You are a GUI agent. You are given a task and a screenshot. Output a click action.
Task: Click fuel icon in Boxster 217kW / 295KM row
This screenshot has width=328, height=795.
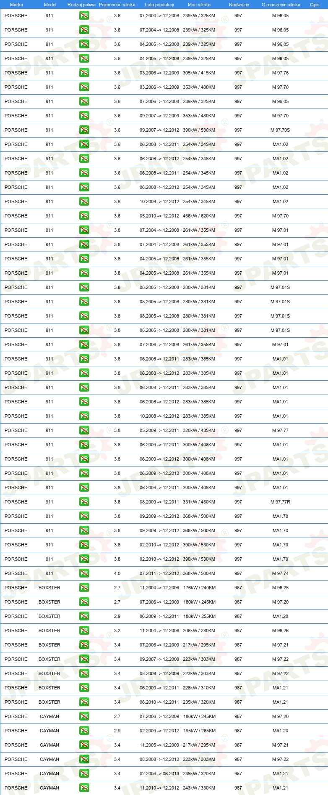tap(84, 645)
